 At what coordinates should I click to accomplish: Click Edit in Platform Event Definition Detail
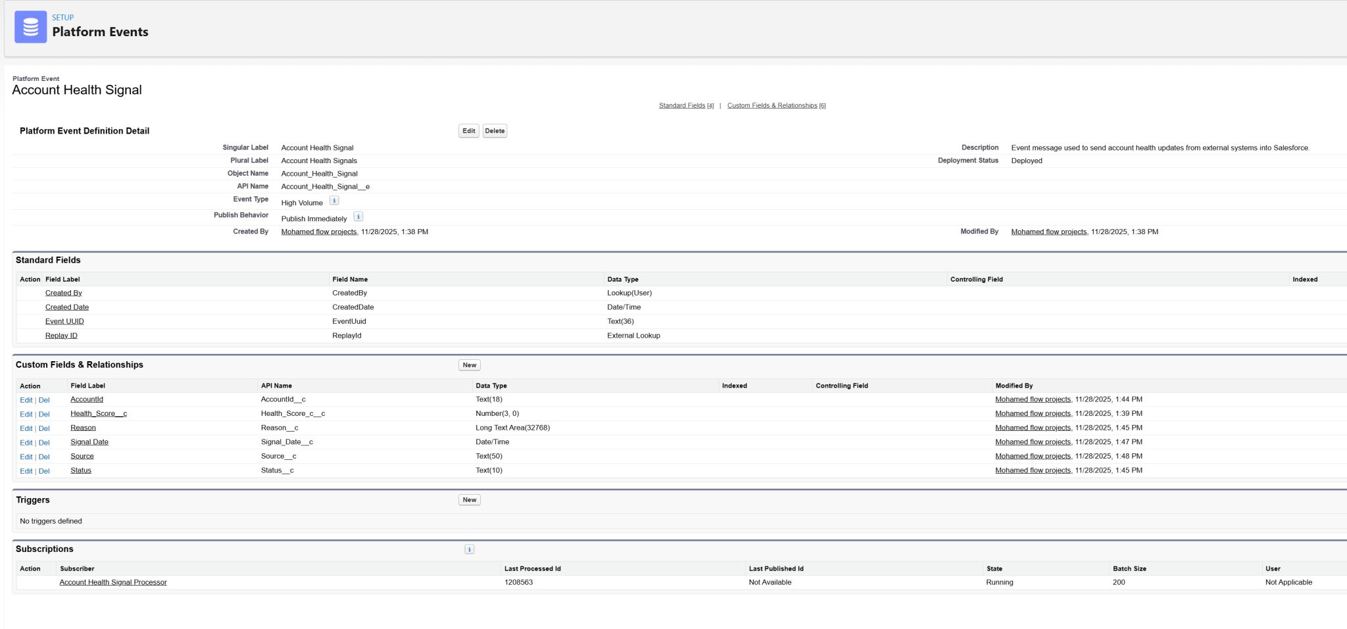469,131
